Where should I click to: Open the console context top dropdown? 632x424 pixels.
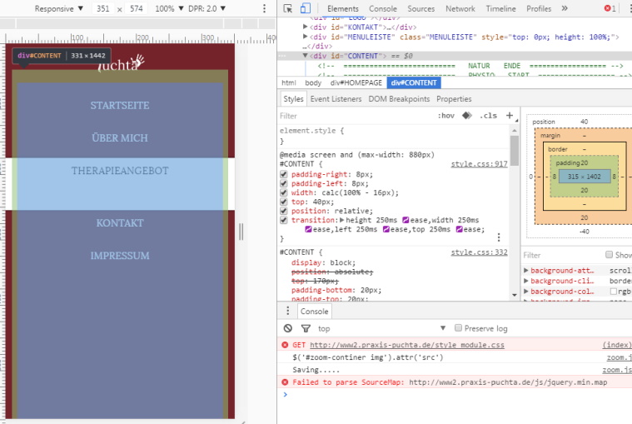click(x=381, y=328)
